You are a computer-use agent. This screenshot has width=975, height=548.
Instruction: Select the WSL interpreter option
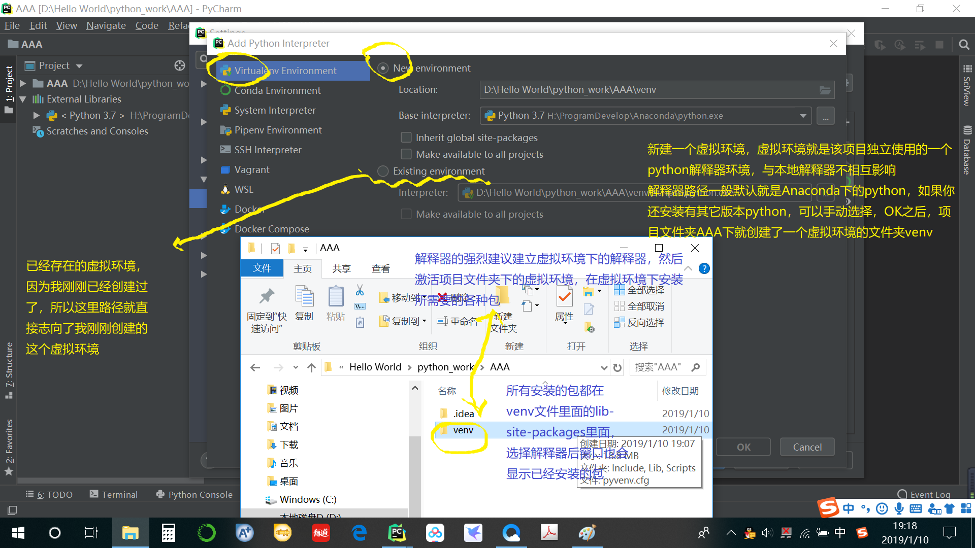[x=243, y=189]
